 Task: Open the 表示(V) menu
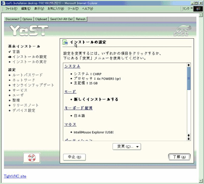click(x=39, y=9)
